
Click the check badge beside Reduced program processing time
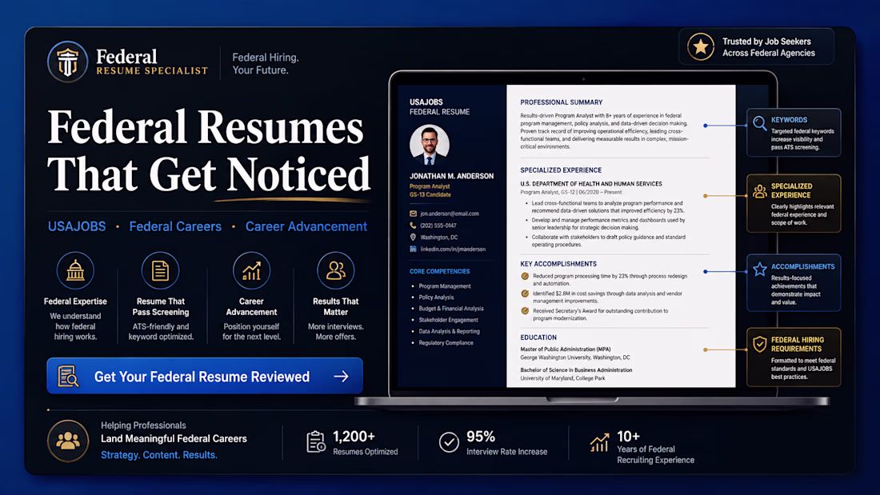pyautogui.click(x=525, y=276)
